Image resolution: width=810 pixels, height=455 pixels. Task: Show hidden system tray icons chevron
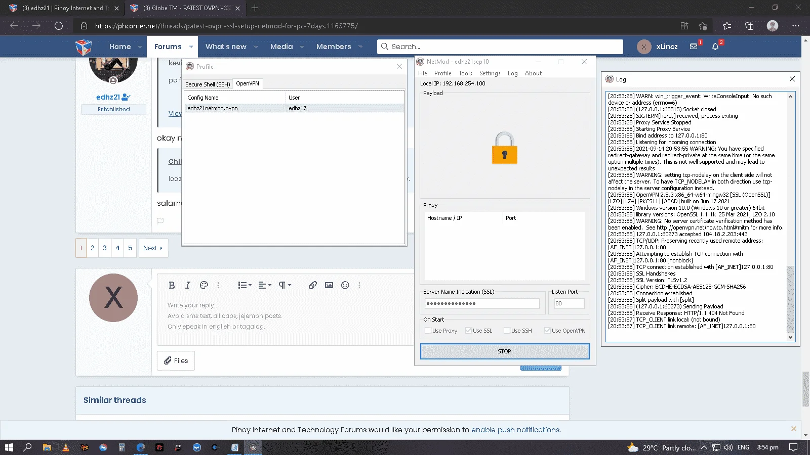coord(704,447)
